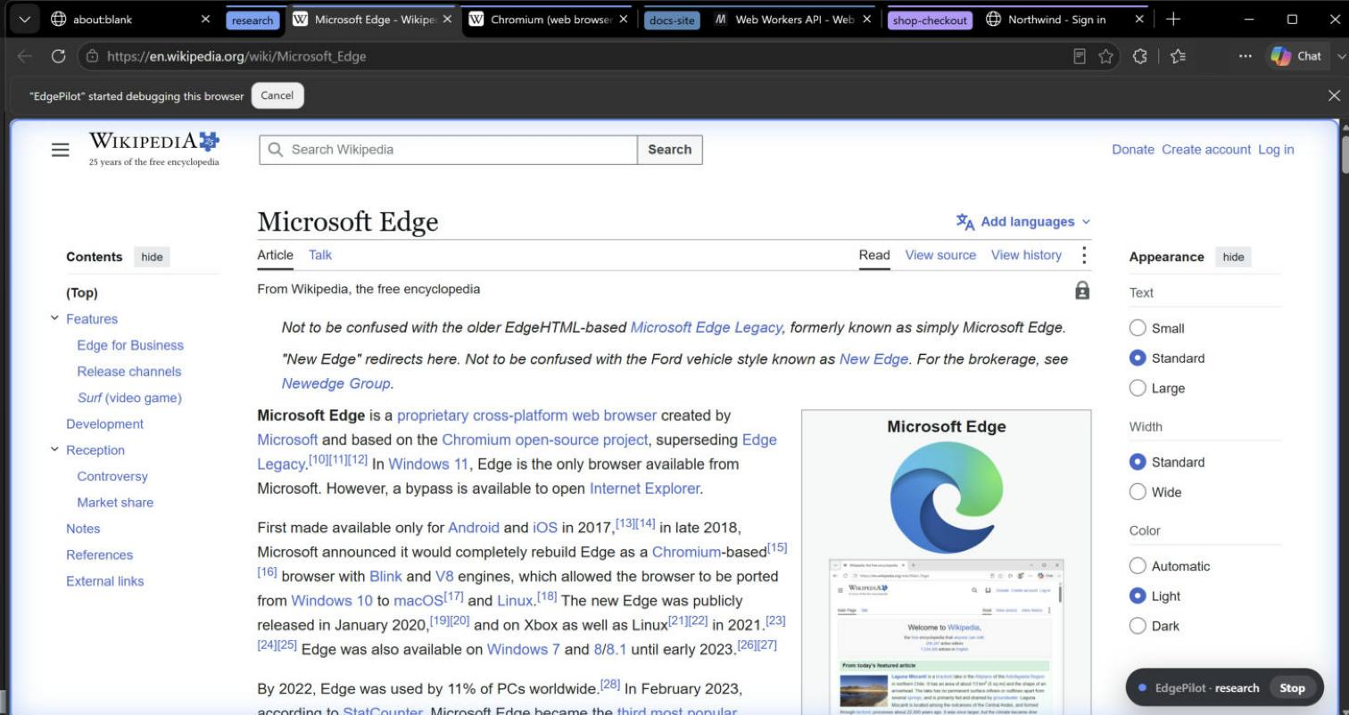Click the refresh page icon
Image resolution: width=1349 pixels, height=715 pixels.
point(59,56)
